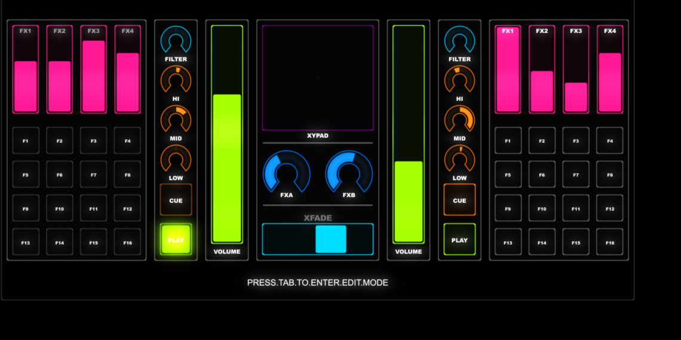681x340 pixels.
Task: Click the XFADE crossfader handle
Action: coord(331,239)
